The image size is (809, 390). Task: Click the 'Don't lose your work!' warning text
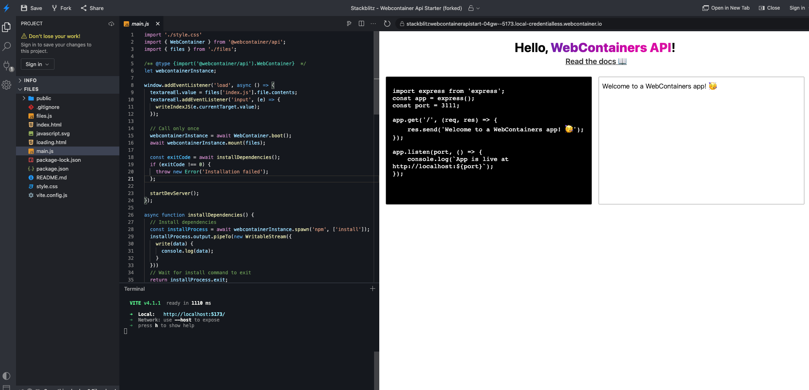[54, 36]
